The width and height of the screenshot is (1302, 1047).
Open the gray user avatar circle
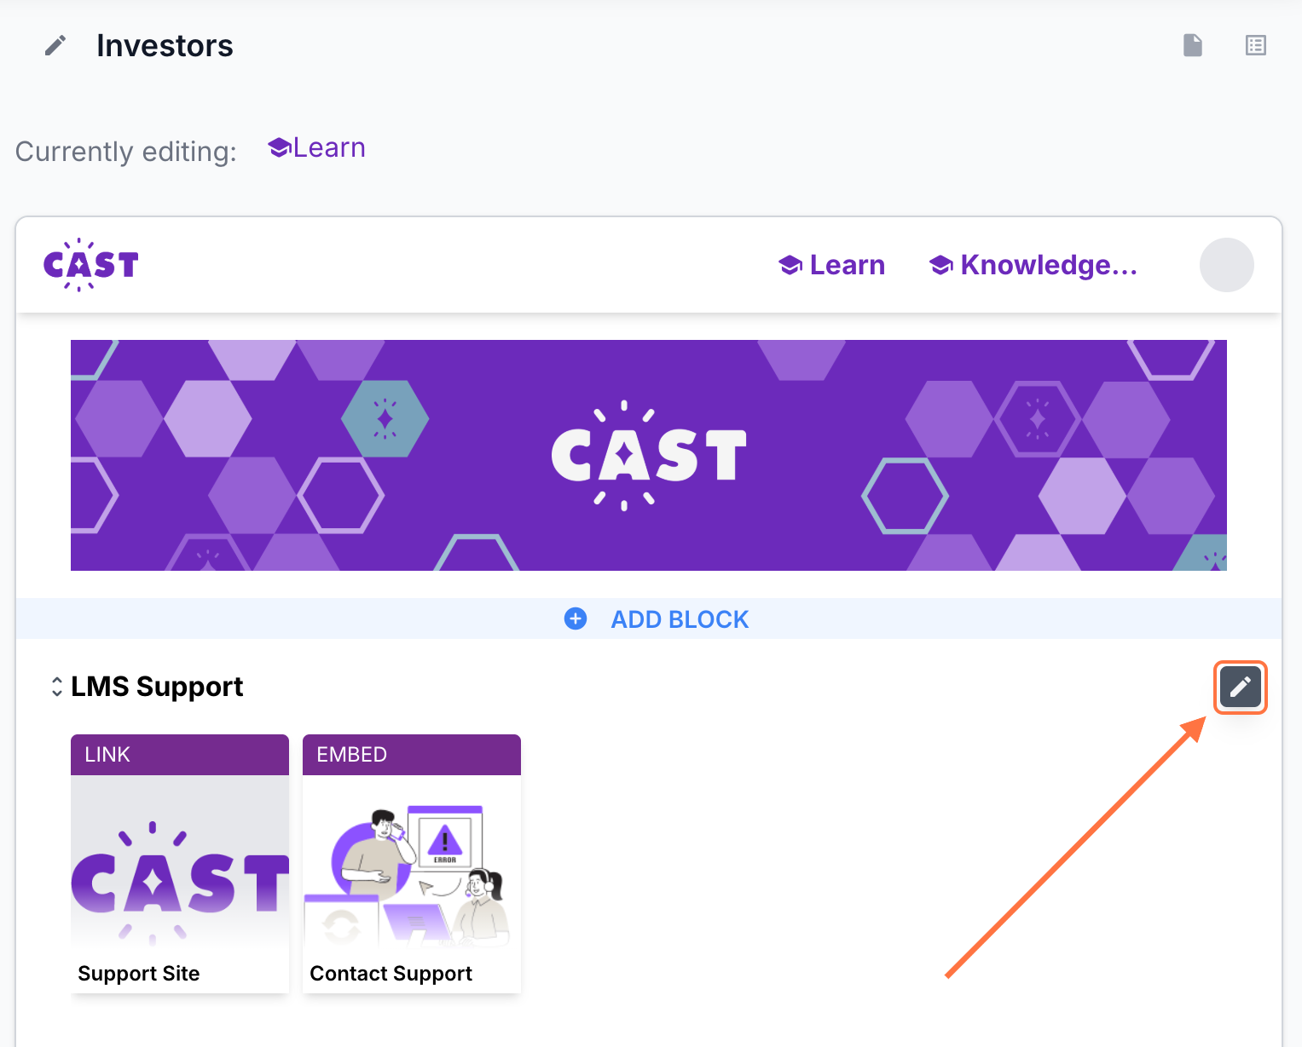point(1226,265)
